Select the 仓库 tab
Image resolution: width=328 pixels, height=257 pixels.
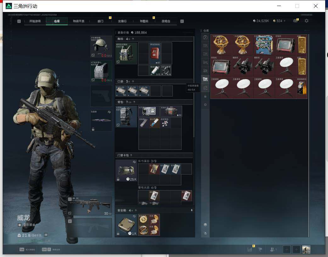point(57,21)
